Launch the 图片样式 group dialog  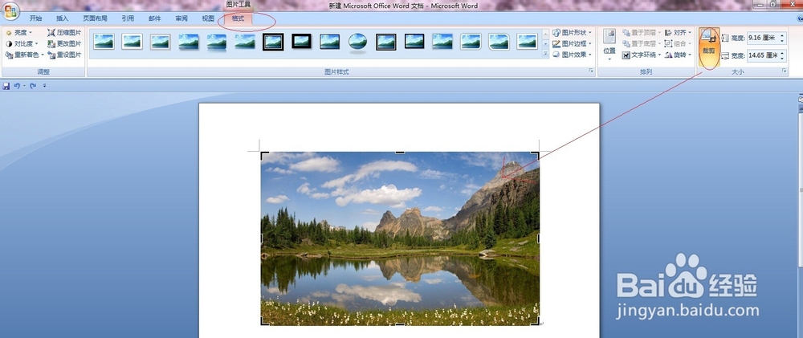coord(592,70)
